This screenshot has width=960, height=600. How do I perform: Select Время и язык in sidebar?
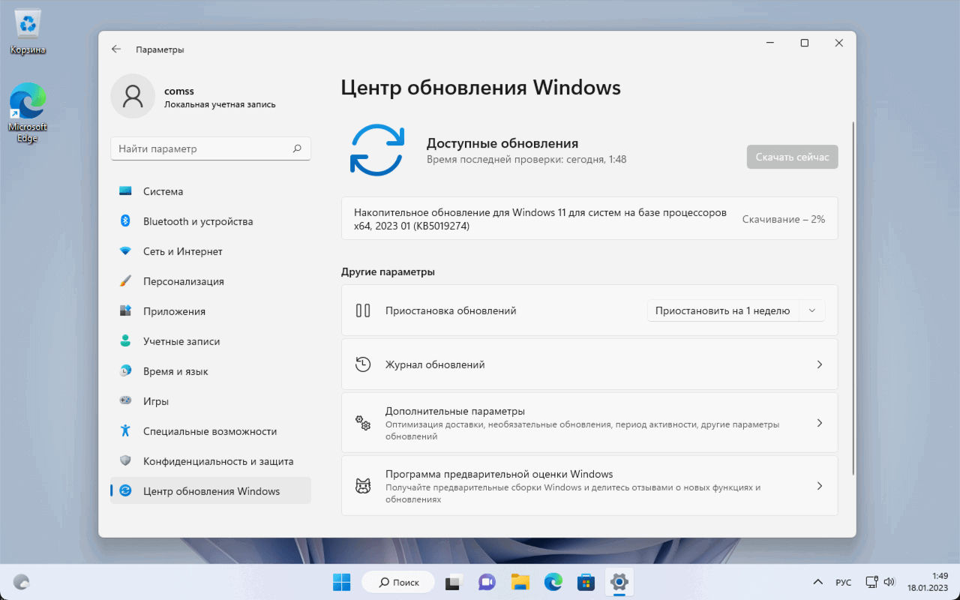[210, 371]
